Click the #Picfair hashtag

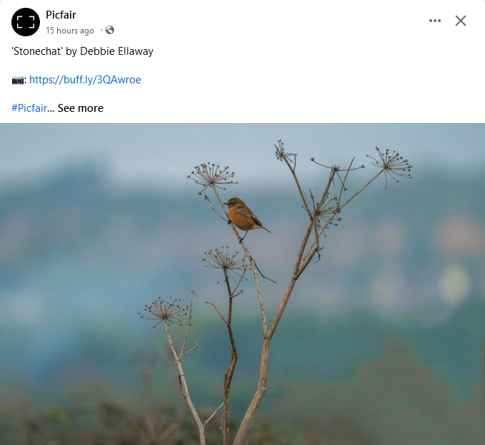tap(29, 108)
